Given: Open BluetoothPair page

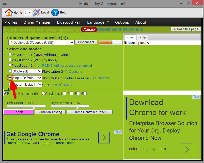Looking at the screenshot, I should (69, 22).
